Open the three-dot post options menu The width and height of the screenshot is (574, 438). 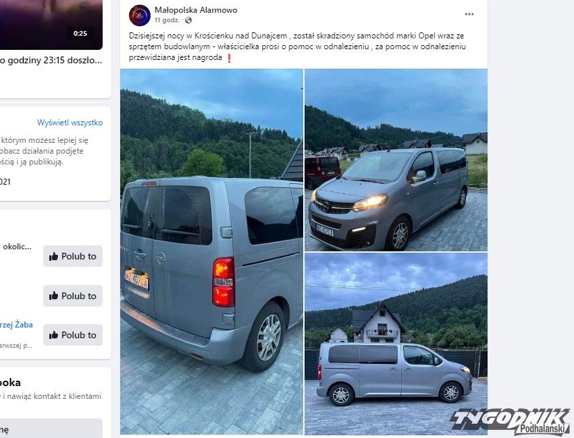click(x=469, y=14)
